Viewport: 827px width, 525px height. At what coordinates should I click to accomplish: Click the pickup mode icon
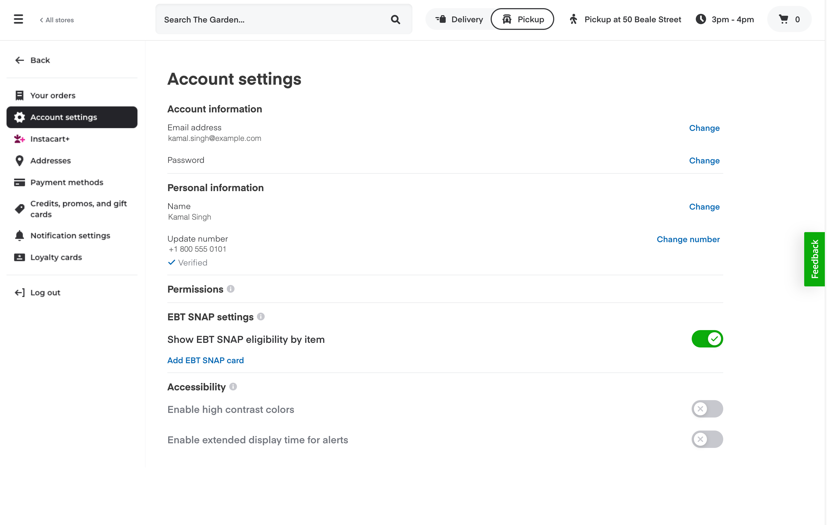pyautogui.click(x=507, y=19)
